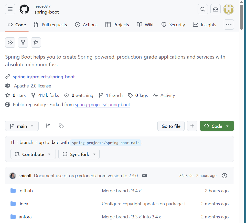Open the notifications inbox icon
This screenshot has height=223, width=246.
point(215,9)
